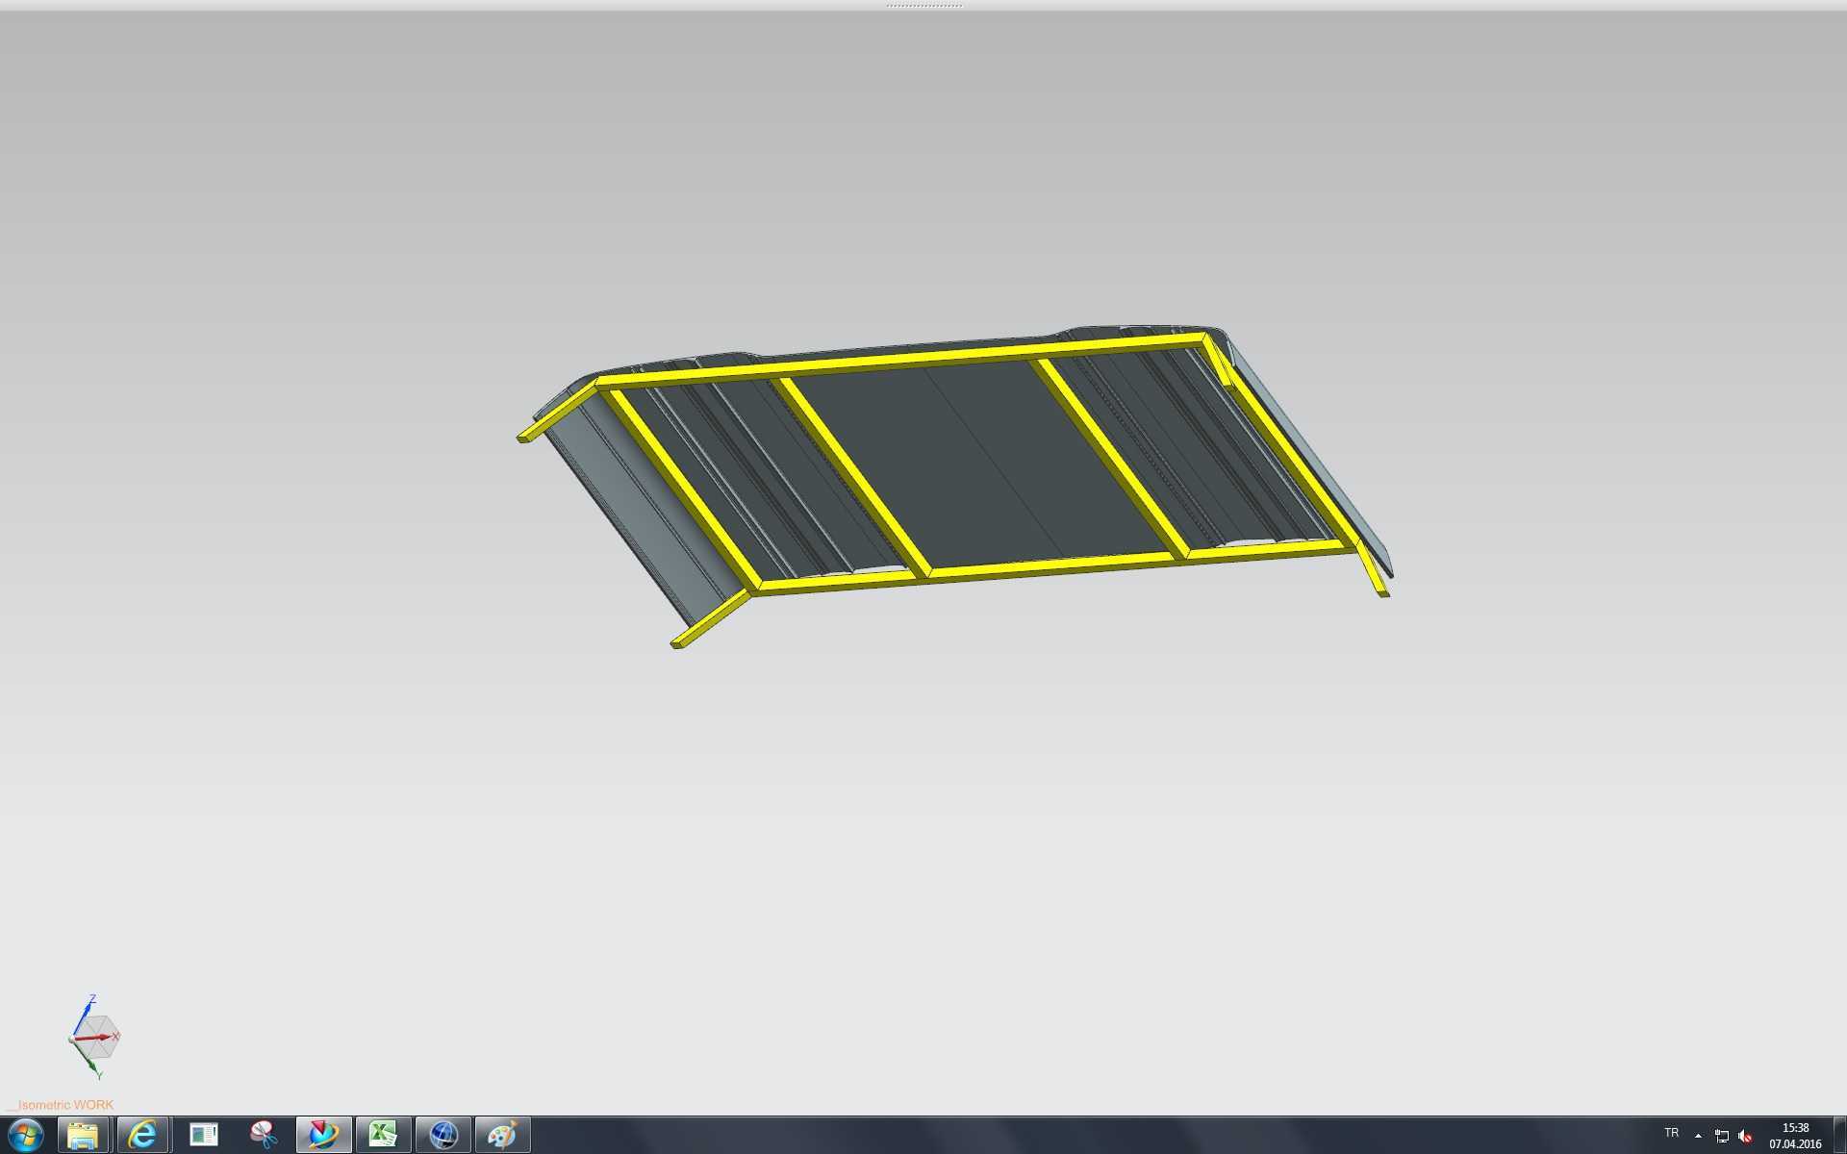This screenshot has height=1154, width=1847.
Task: Click the Show desktop button
Action: coord(1839,1136)
